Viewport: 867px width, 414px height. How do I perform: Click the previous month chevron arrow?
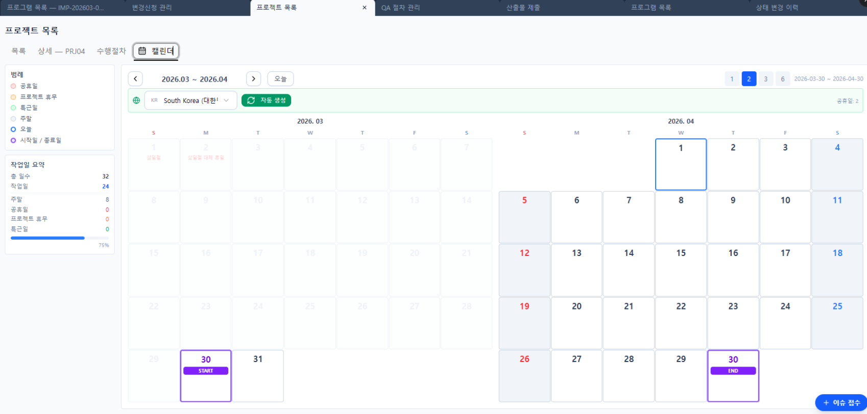(135, 79)
